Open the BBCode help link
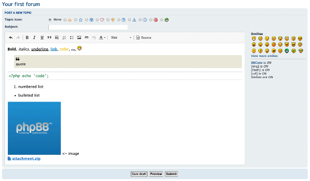 tap(257, 62)
